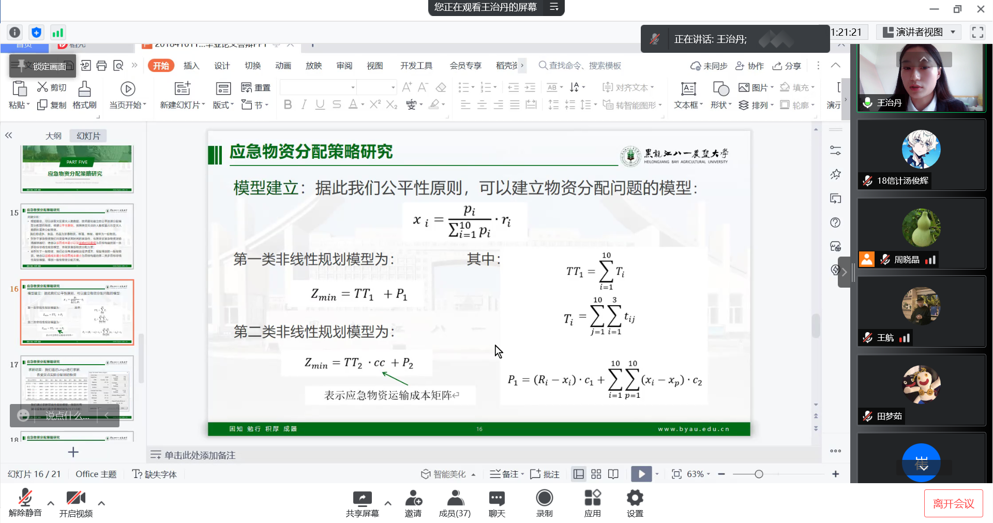Click the Share Screen icon
The height and width of the screenshot is (523, 993).
click(362, 499)
